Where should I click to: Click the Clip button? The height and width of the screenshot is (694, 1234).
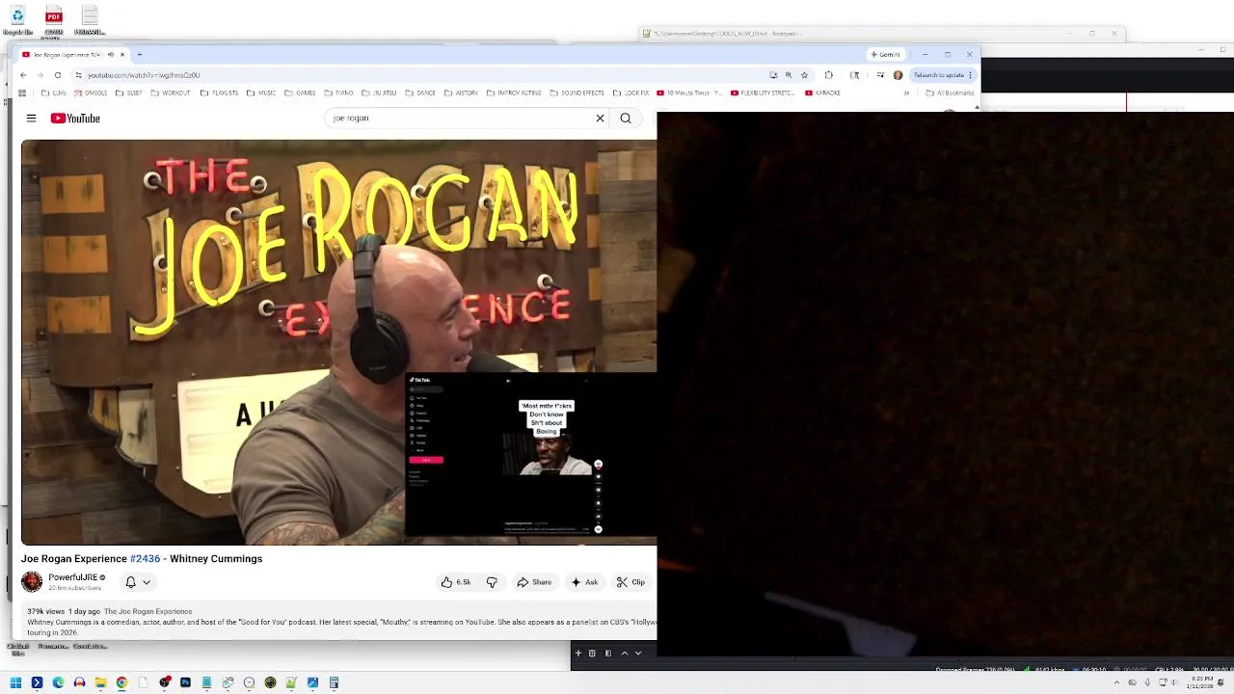(631, 582)
